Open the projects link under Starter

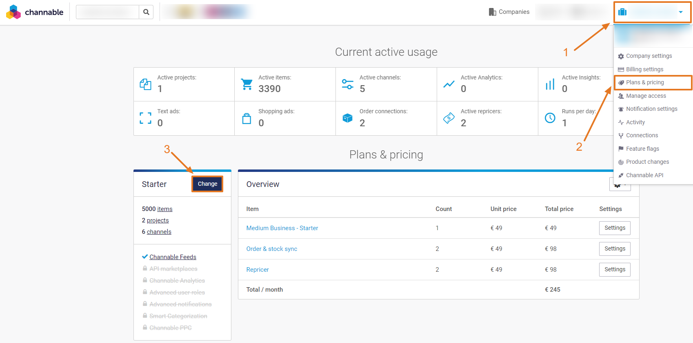point(158,220)
